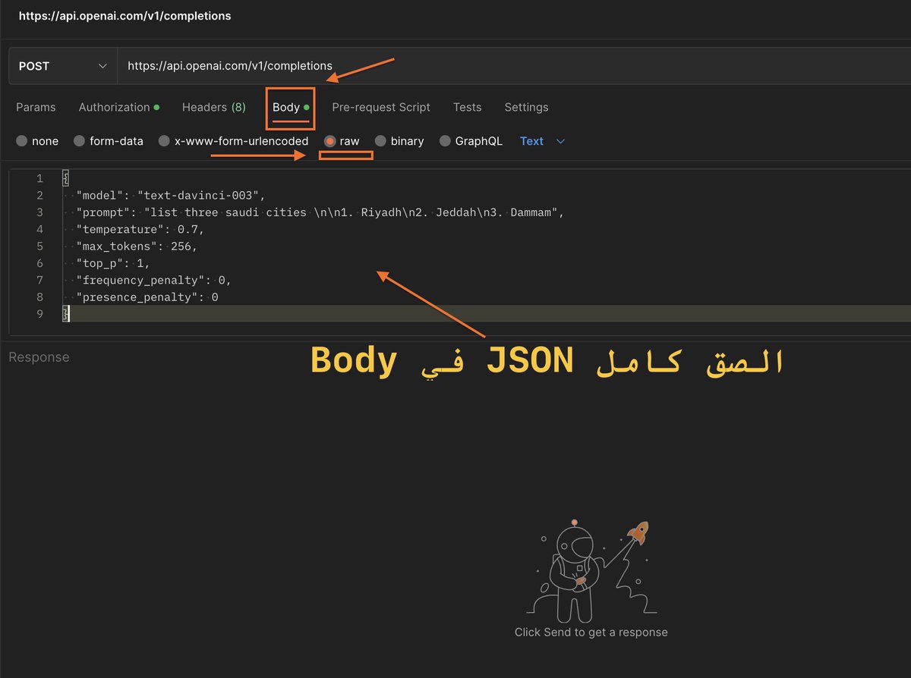Open the Headers (8) tab

tap(213, 107)
